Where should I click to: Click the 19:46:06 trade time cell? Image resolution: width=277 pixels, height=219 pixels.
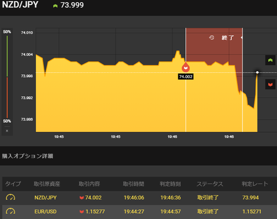pyautogui.click(x=134, y=198)
